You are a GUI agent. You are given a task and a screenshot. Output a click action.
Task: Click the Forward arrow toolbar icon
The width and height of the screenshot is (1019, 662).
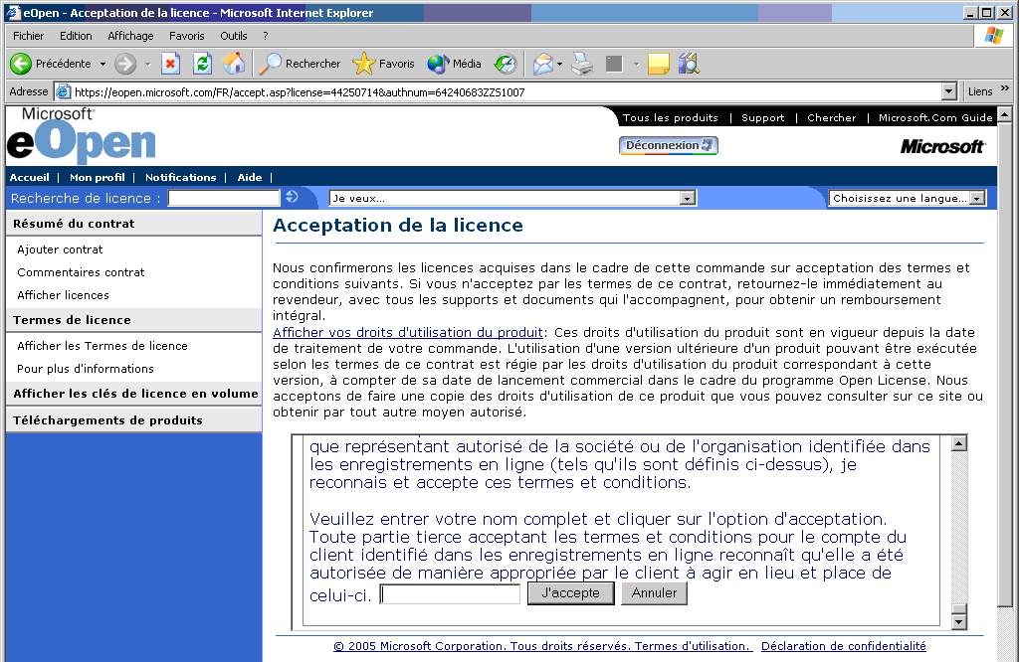click(x=124, y=64)
